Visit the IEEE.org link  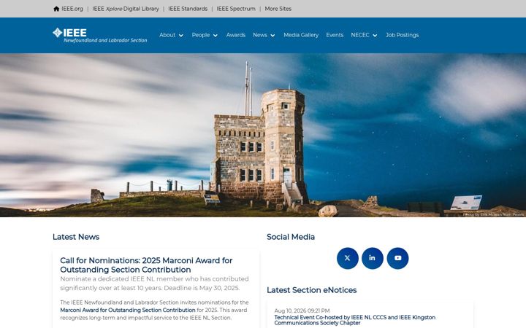[72, 9]
